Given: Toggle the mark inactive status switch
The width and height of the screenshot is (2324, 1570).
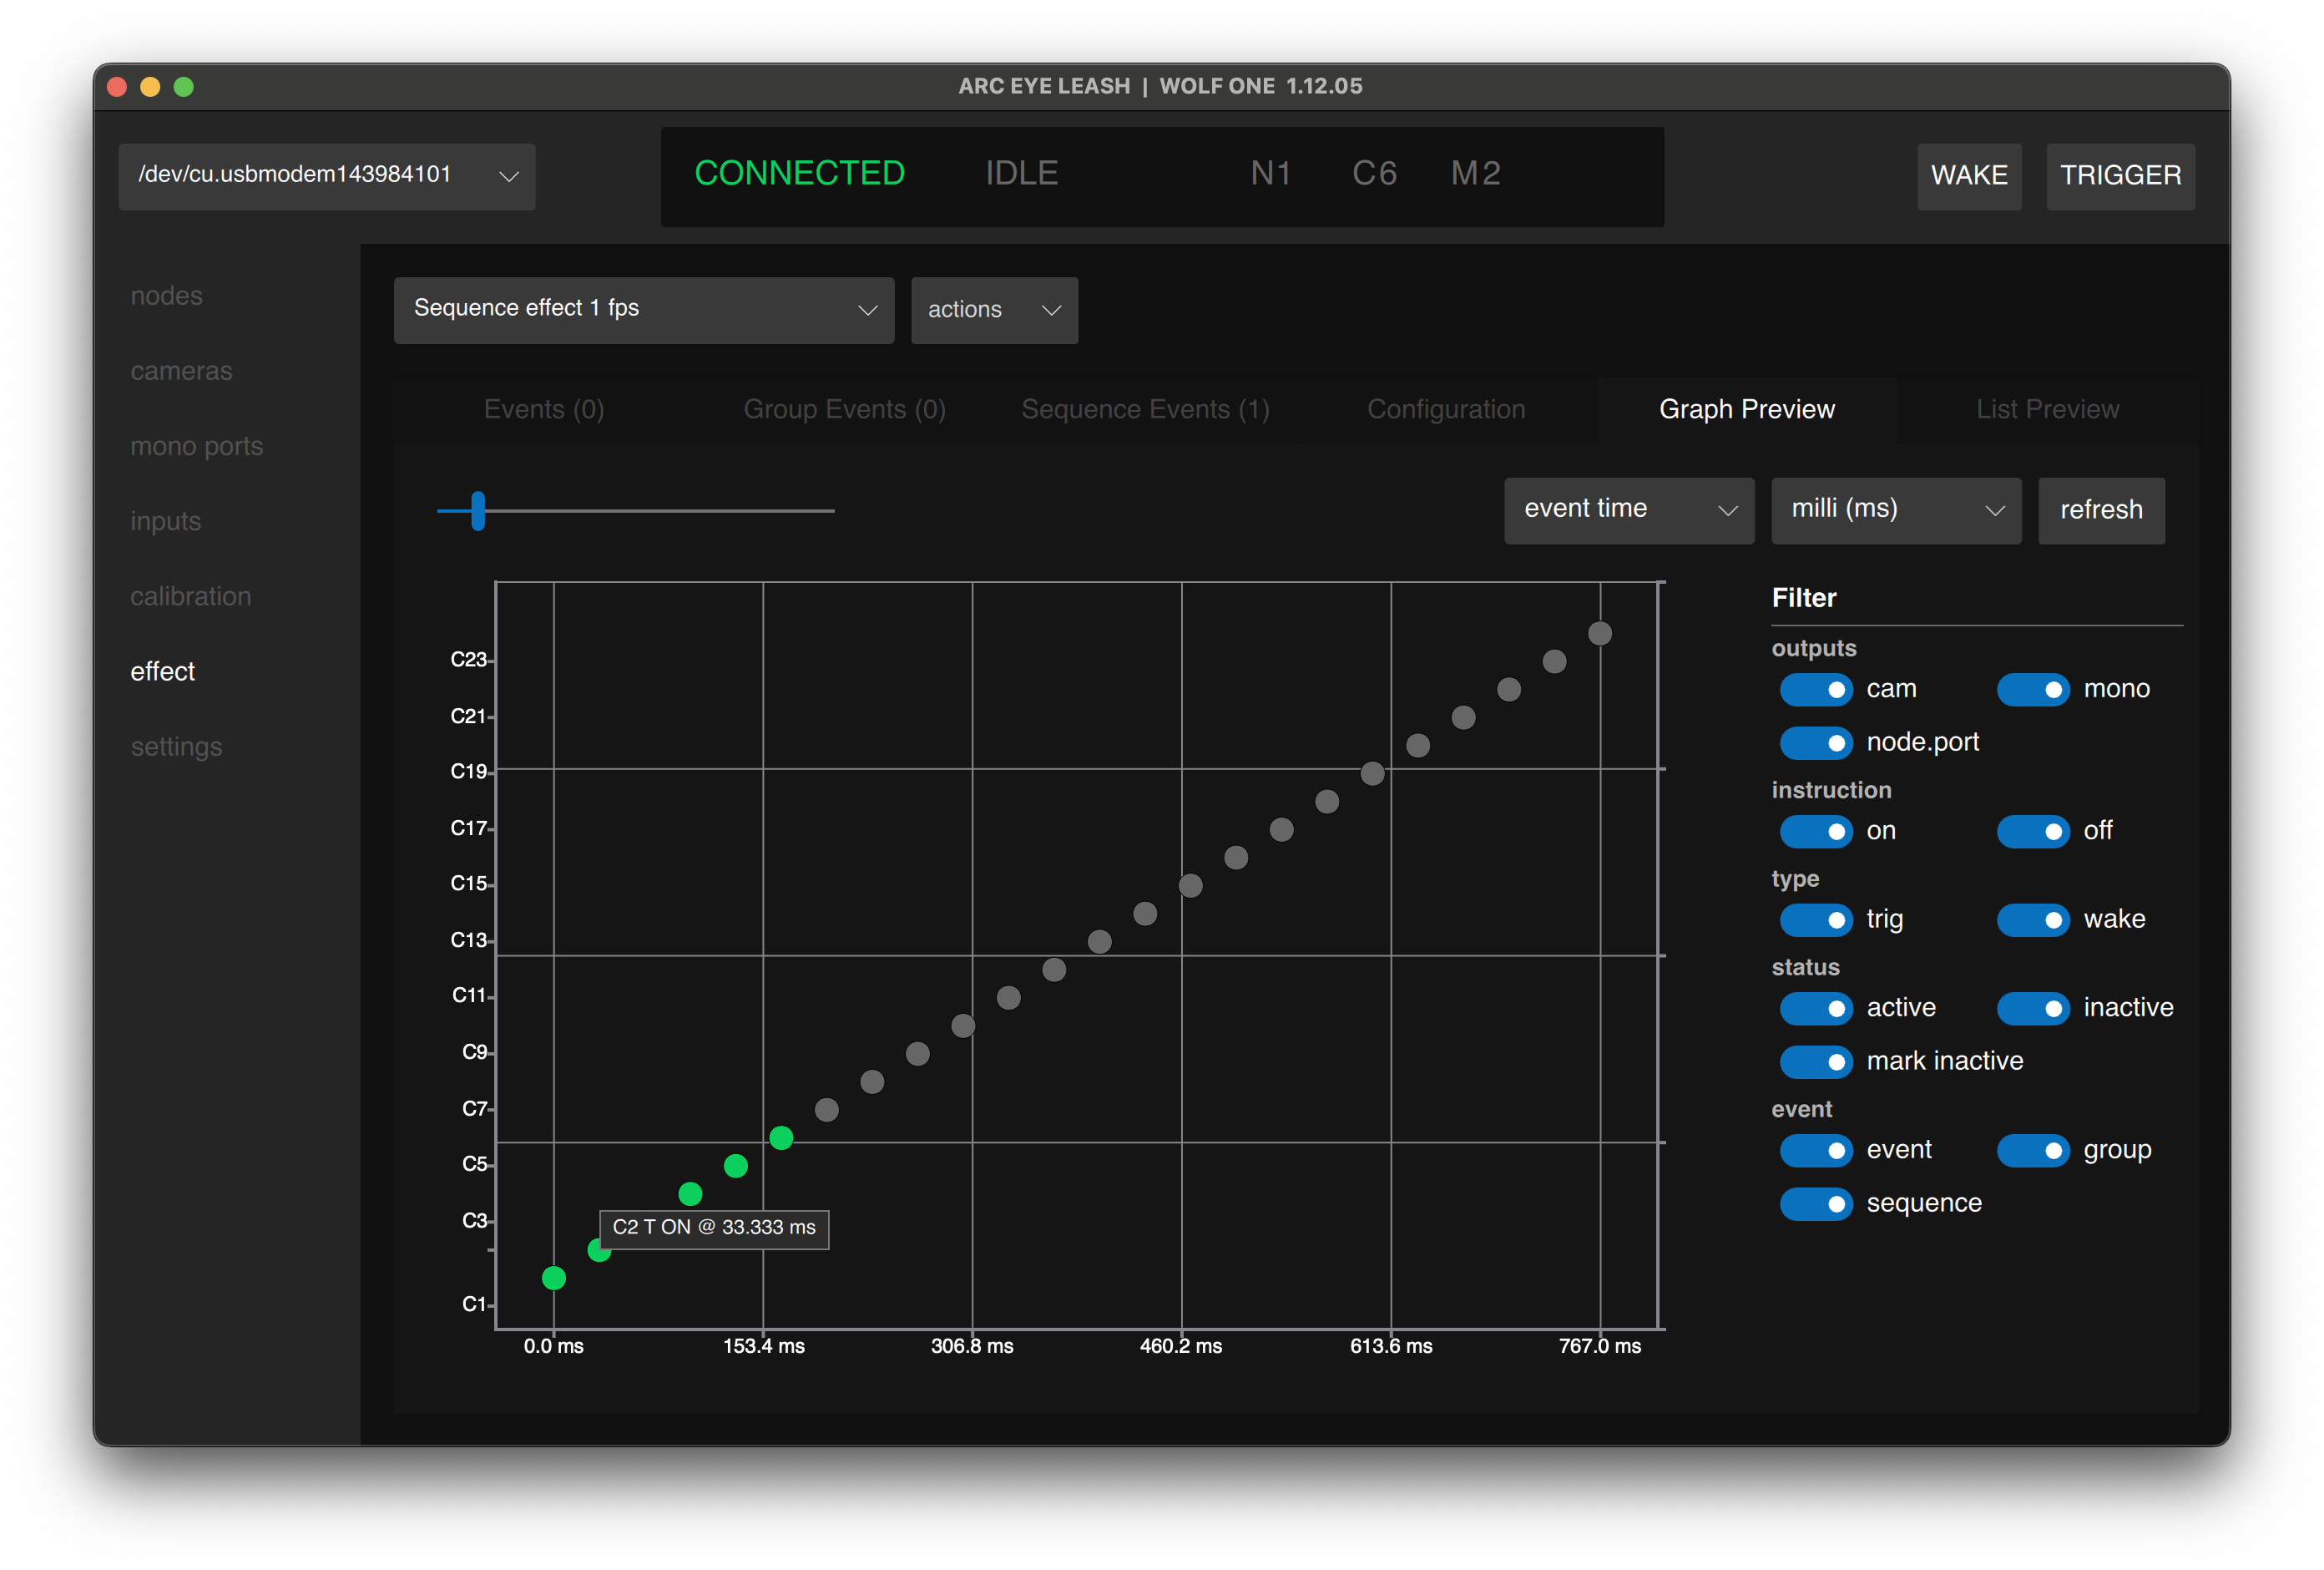Looking at the screenshot, I should 1816,1061.
